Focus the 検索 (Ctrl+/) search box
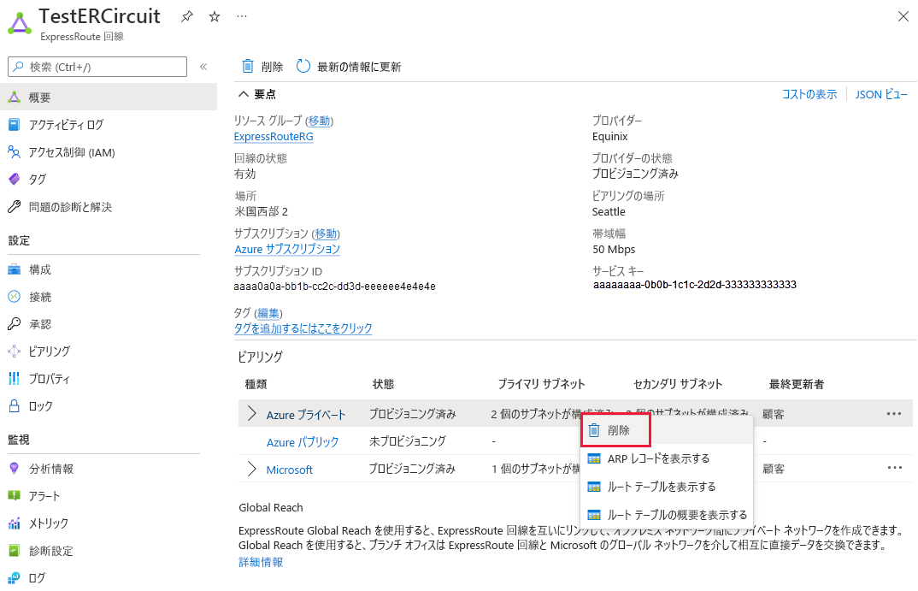The width and height of the screenshot is (918, 591). (x=97, y=67)
